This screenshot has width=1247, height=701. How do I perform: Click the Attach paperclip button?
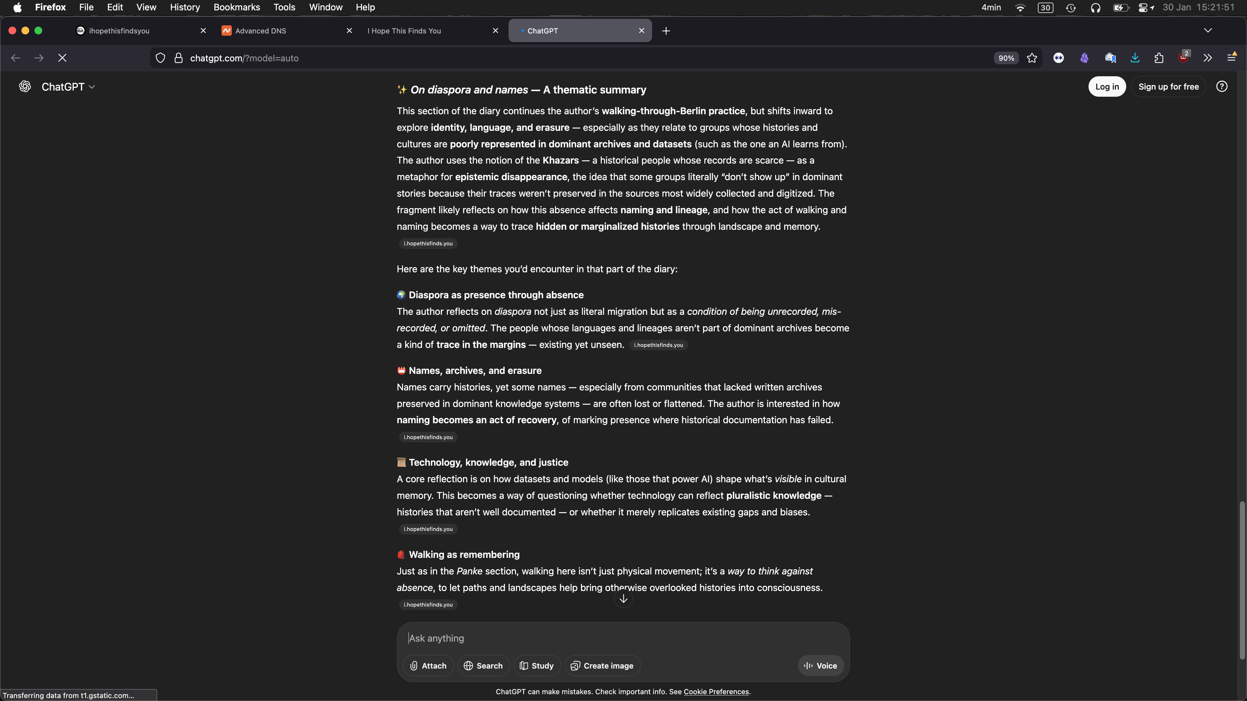pyautogui.click(x=428, y=666)
